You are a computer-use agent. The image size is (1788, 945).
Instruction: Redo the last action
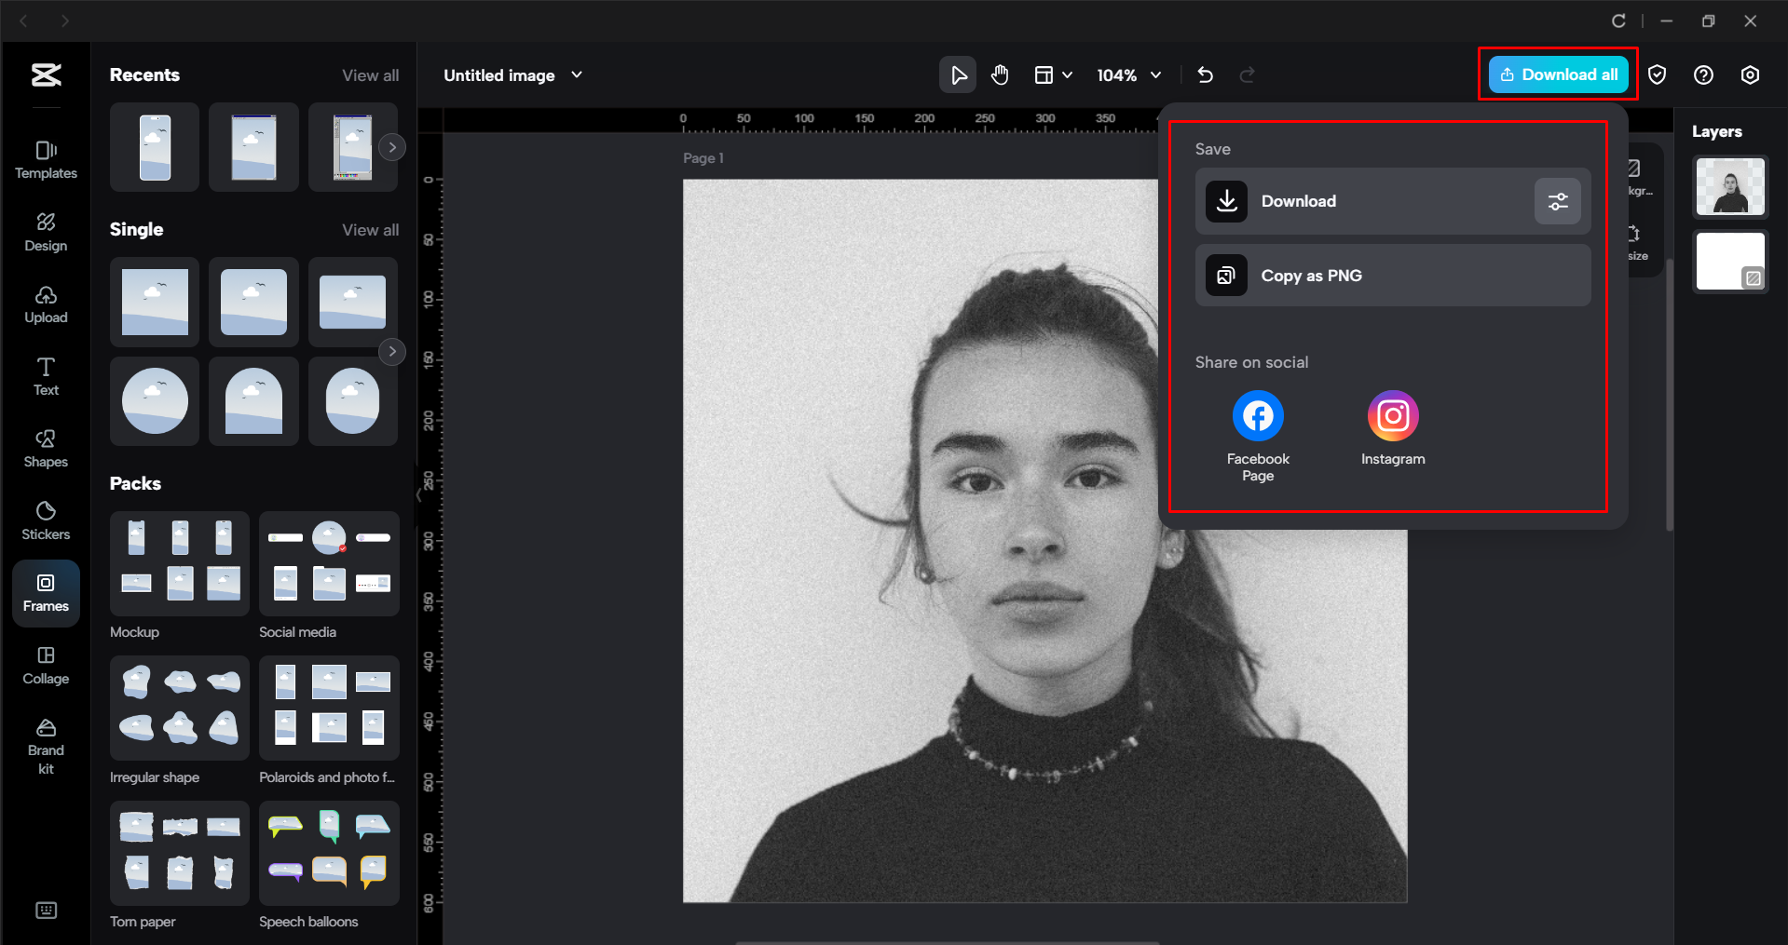click(1248, 74)
